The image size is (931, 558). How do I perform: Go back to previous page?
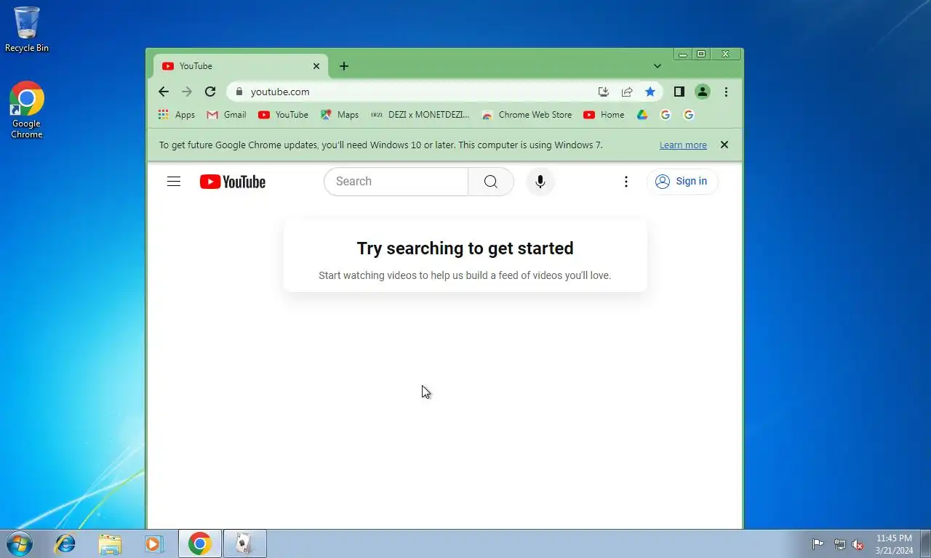(164, 92)
